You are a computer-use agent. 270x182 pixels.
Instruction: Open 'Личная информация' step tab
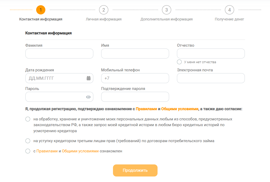(104, 19)
